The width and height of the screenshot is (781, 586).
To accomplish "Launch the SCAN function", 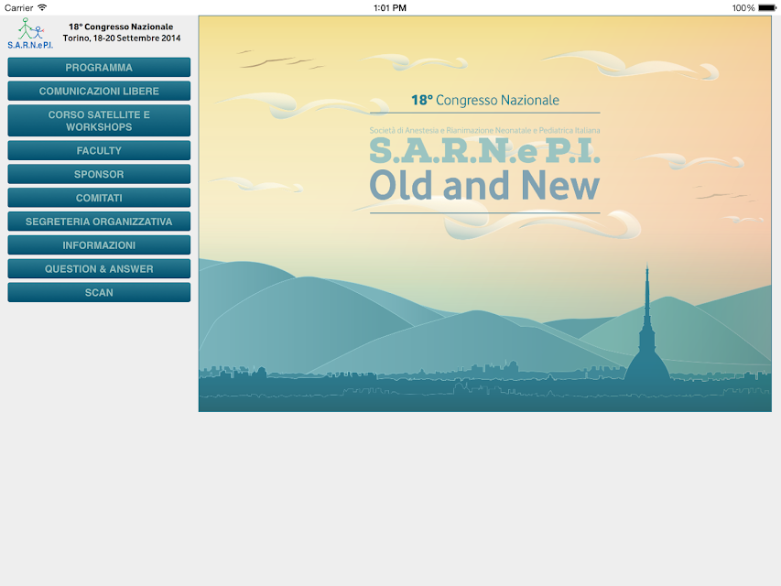I will coord(99,292).
